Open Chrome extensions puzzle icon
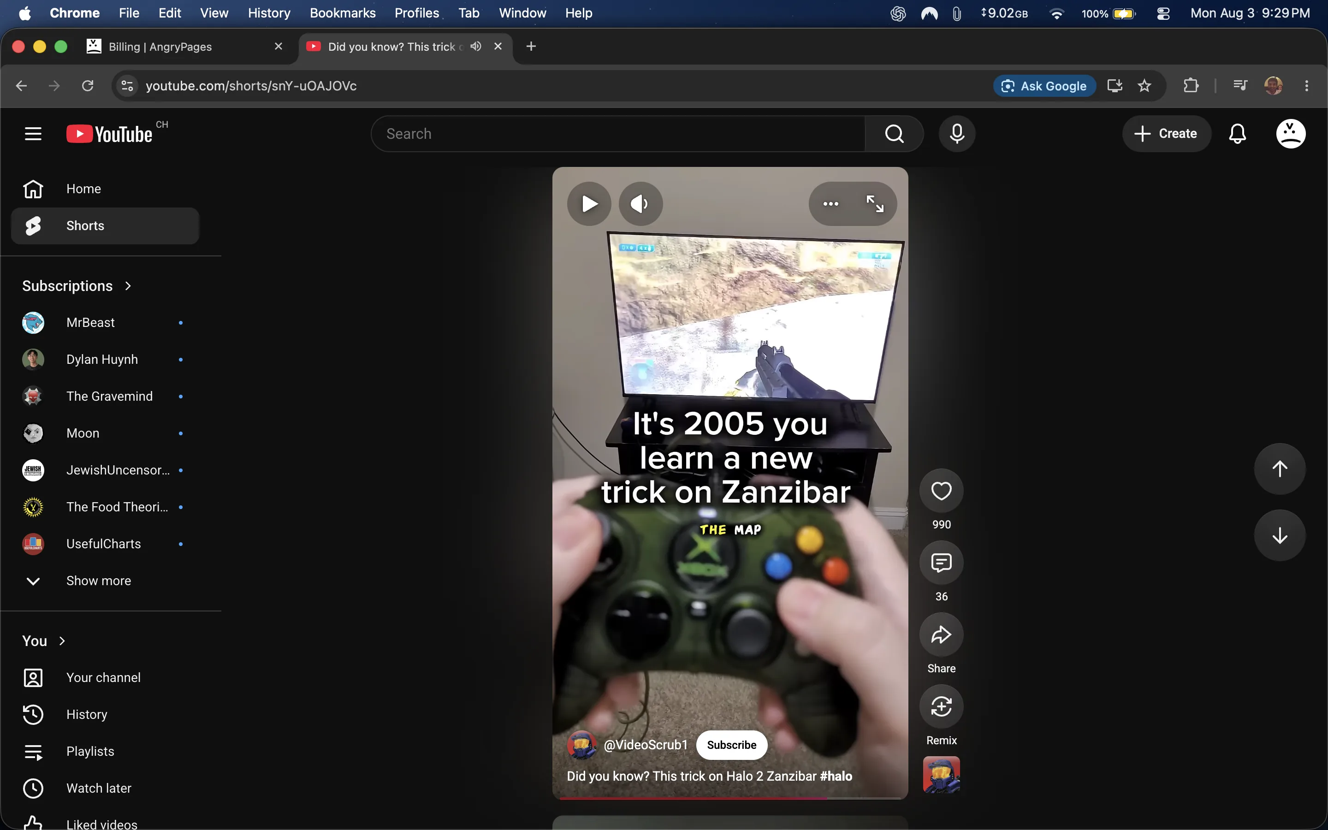The image size is (1328, 830). point(1190,86)
